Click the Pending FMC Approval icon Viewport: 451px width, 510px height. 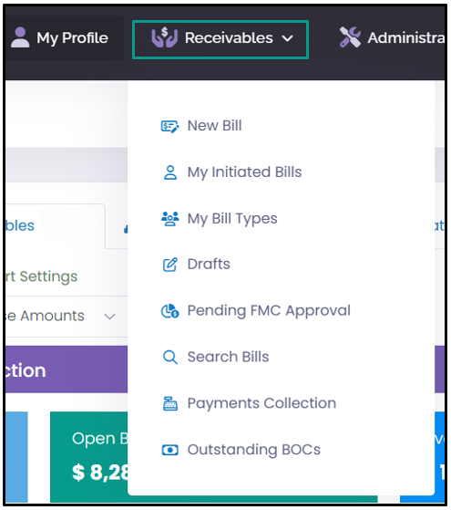(170, 311)
